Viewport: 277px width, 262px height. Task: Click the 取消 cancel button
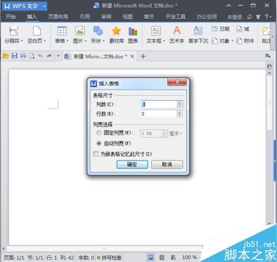167,165
